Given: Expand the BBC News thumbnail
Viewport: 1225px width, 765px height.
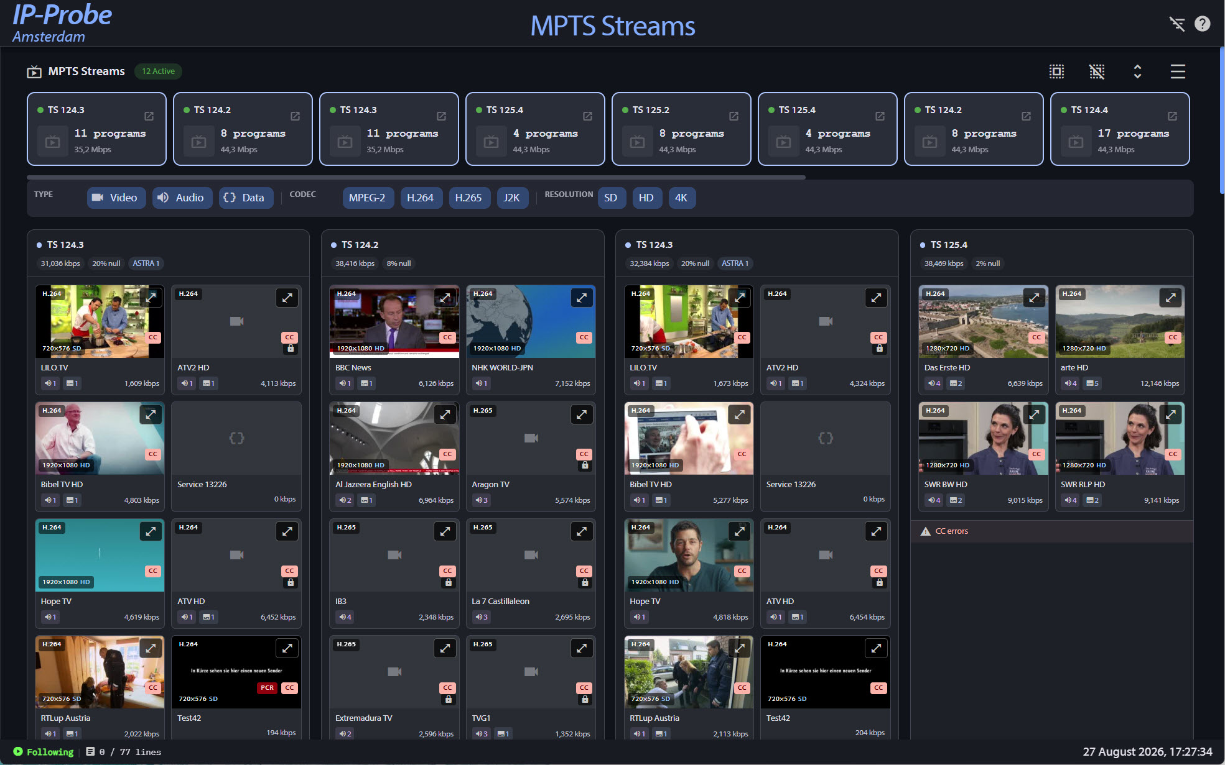Looking at the screenshot, I should (x=445, y=298).
